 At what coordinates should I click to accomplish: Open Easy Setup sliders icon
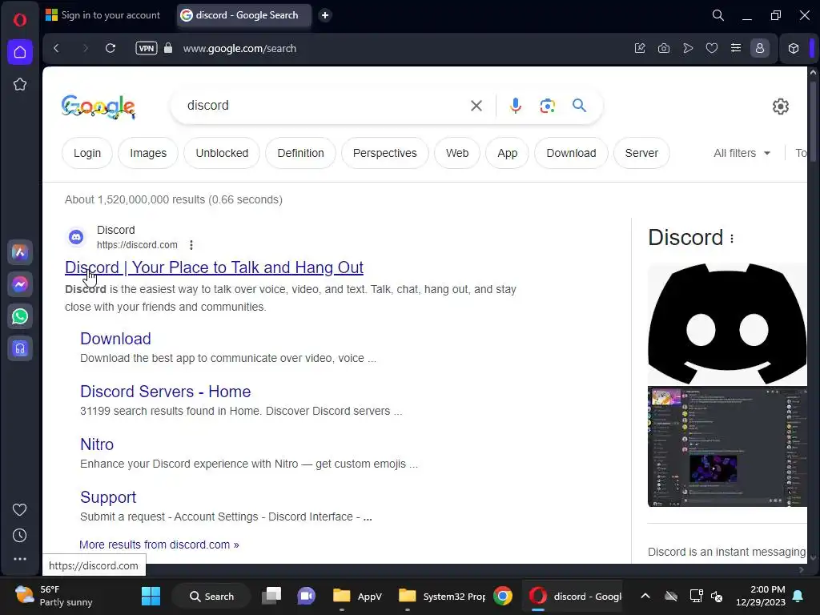[x=736, y=48]
